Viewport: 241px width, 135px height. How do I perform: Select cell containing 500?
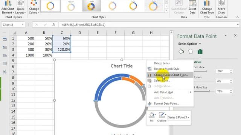tap(26, 38)
